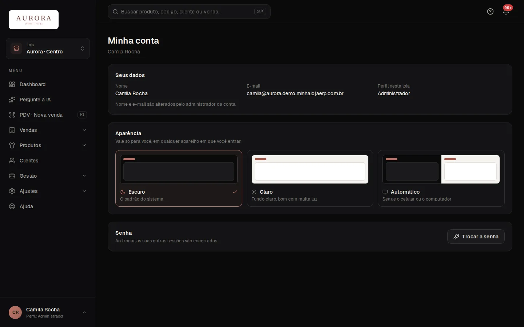Click the 'Perfil: Administrador' text in sidebar
This screenshot has width=524, height=327.
pos(45,316)
